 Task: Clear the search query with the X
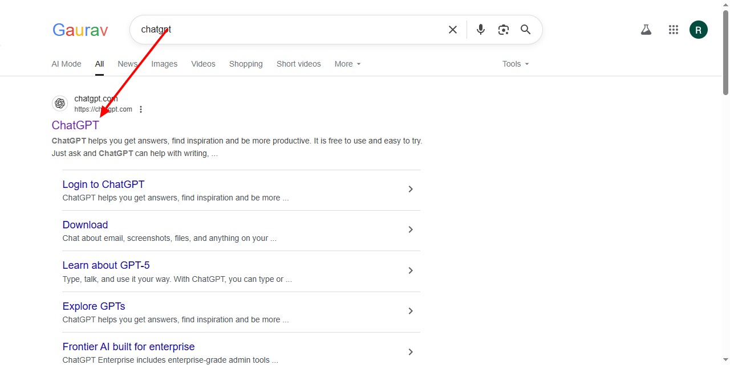point(452,29)
